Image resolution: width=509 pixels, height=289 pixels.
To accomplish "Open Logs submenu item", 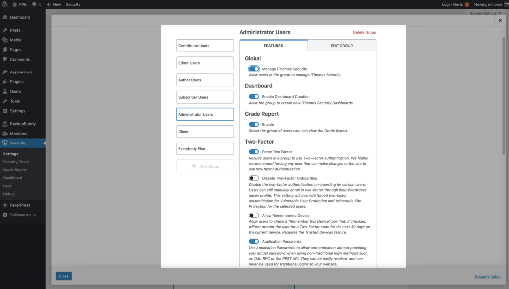I will [7, 186].
